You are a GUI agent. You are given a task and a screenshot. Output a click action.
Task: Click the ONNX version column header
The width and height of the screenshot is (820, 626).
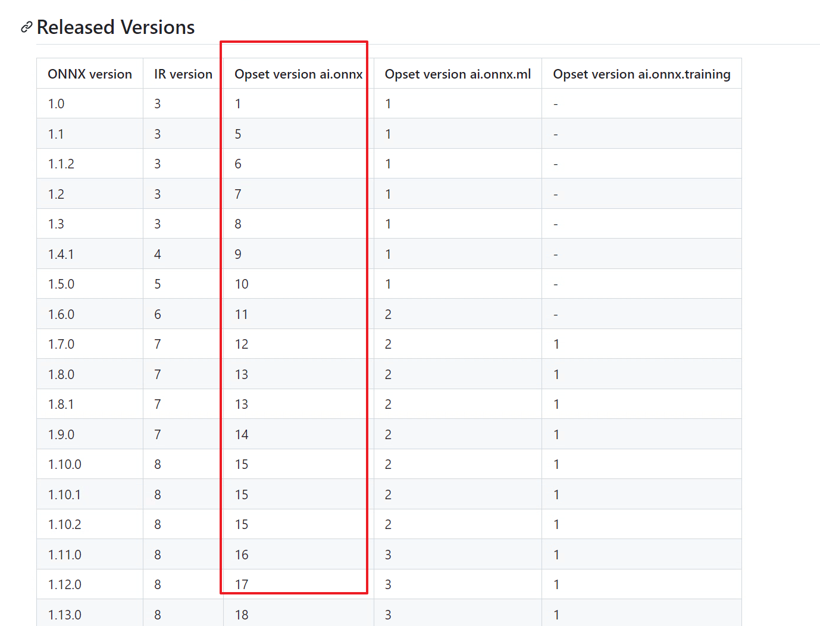pyautogui.click(x=90, y=74)
